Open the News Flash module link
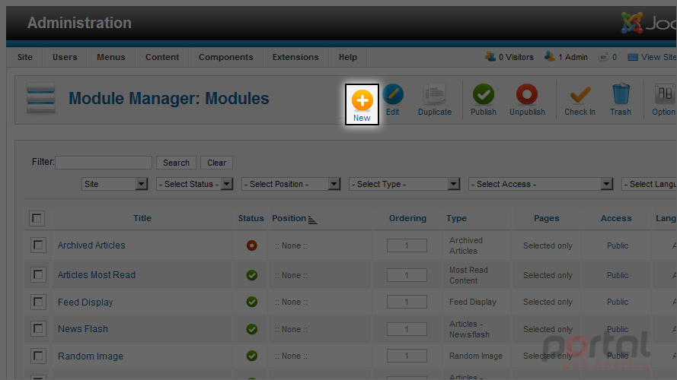 83,329
